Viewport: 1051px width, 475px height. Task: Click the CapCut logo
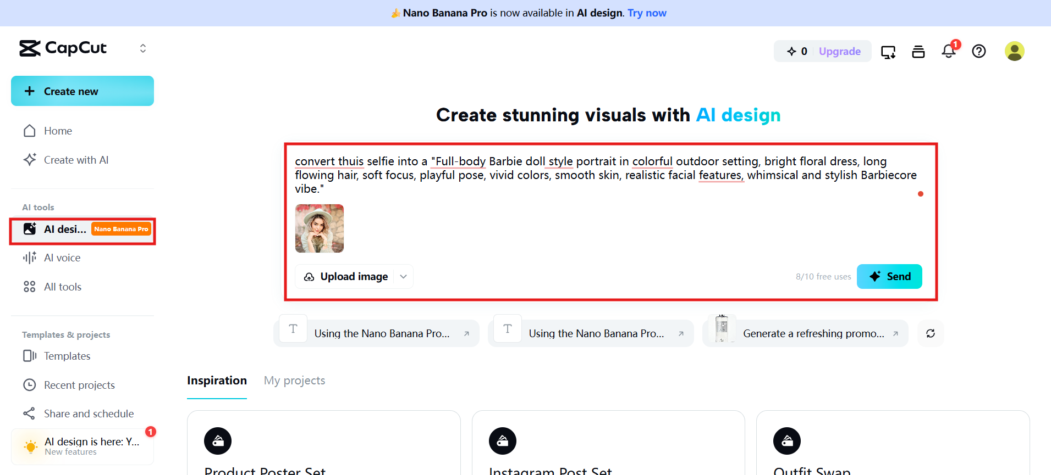63,48
